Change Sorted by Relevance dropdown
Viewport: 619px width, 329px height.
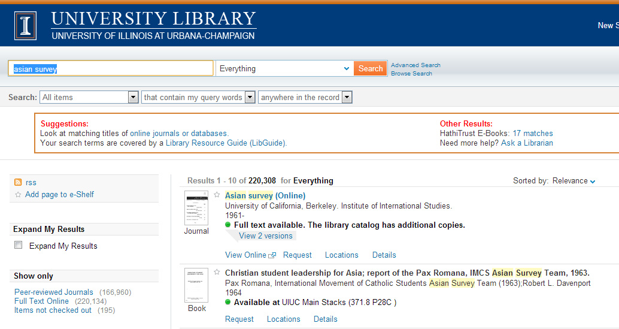click(x=574, y=181)
